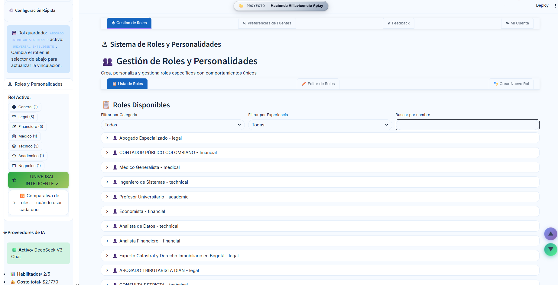
Task: Click the medical kit icon on Médico
Action: click(x=14, y=136)
